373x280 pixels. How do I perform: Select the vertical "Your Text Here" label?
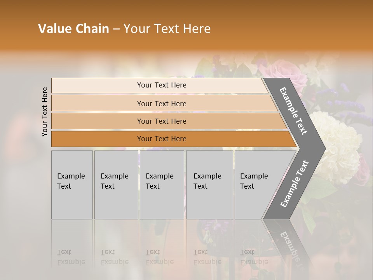(45, 112)
